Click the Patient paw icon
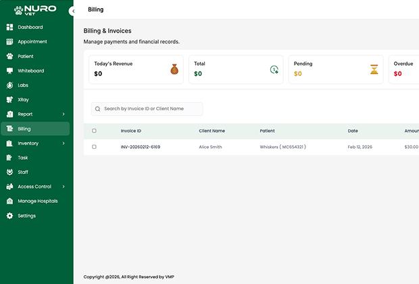419x284 pixels. coord(9,56)
